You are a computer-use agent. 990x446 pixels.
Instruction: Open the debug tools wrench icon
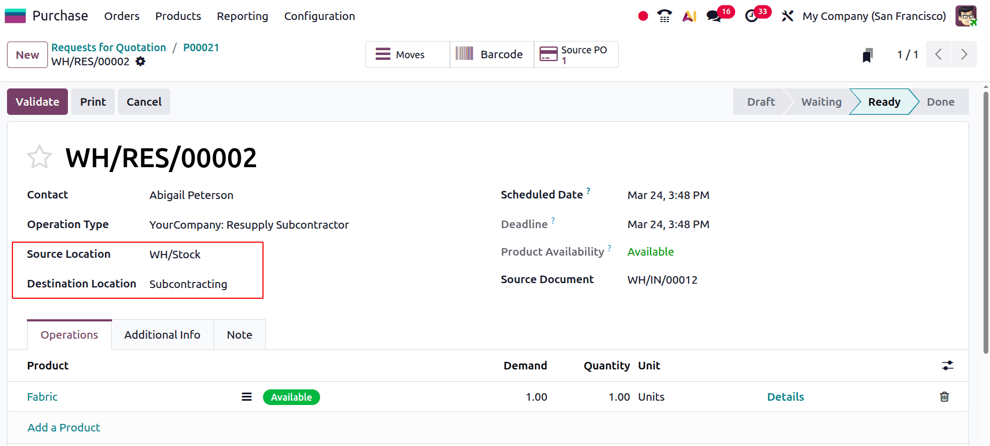tap(787, 16)
